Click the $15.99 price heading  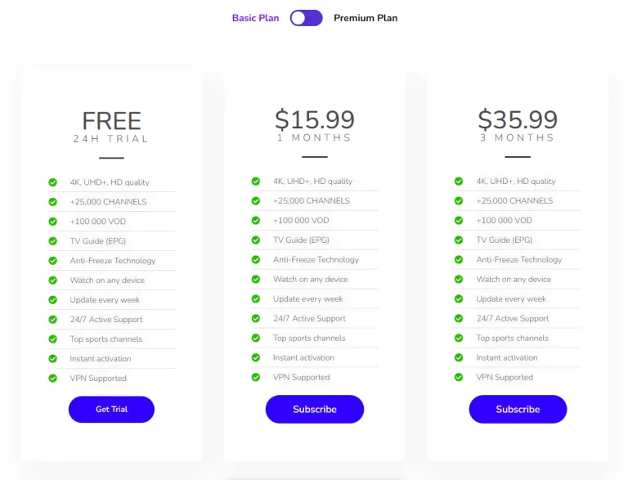(315, 119)
